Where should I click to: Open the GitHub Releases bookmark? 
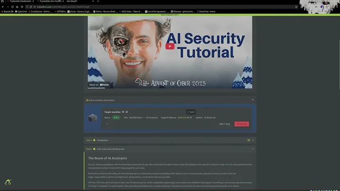coord(183,12)
